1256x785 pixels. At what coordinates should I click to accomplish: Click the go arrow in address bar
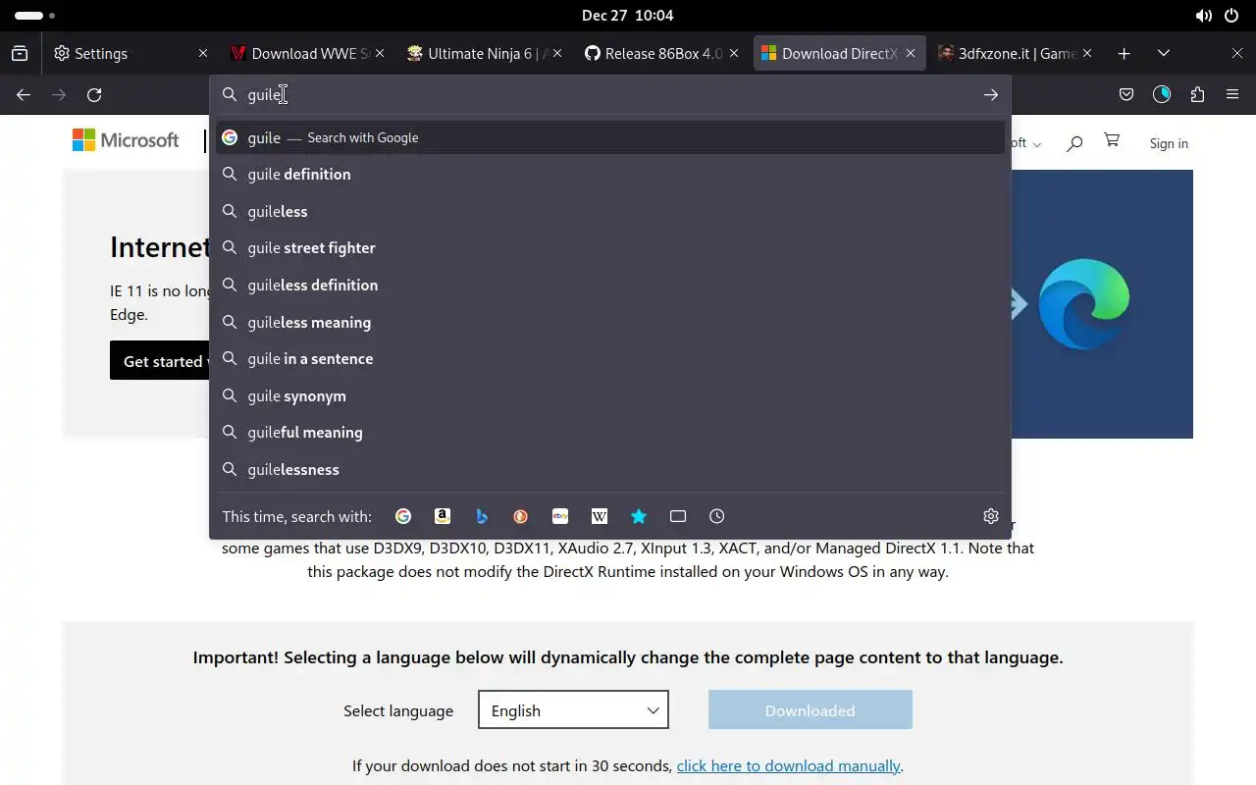coord(991,94)
